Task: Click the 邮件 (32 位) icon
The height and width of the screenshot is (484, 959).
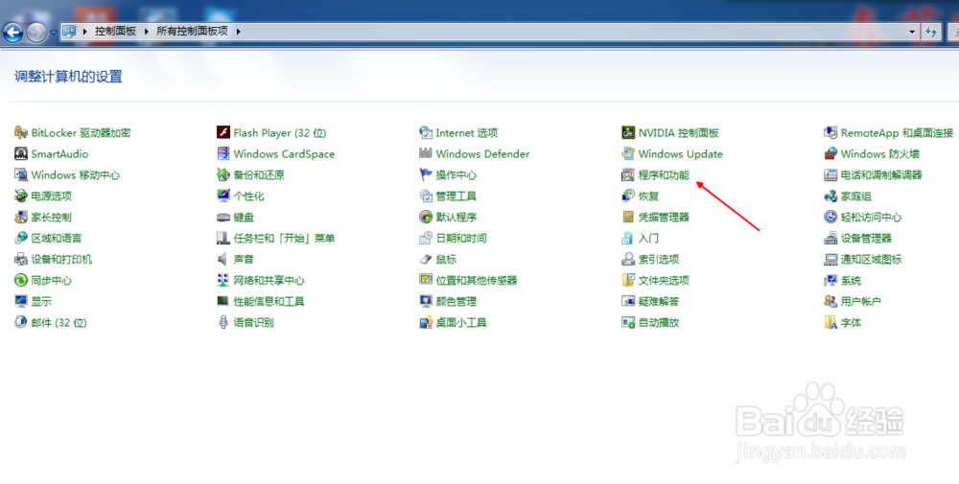Action: tap(21, 322)
